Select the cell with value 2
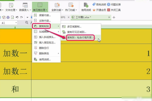 pyautogui.click(x=91, y=71)
